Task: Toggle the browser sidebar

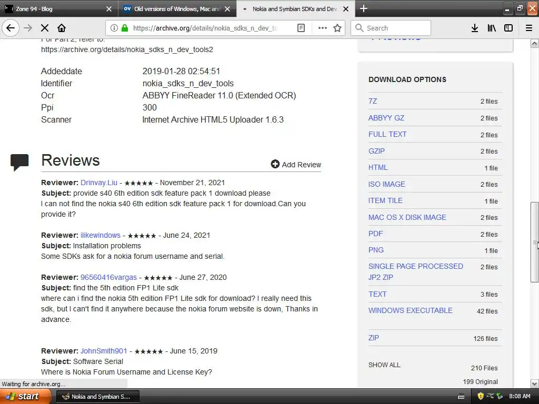Action: click(508, 28)
